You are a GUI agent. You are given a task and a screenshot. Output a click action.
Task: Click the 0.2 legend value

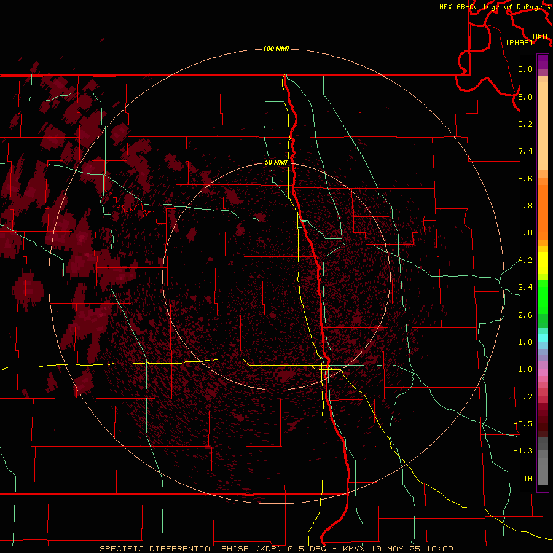click(x=525, y=397)
